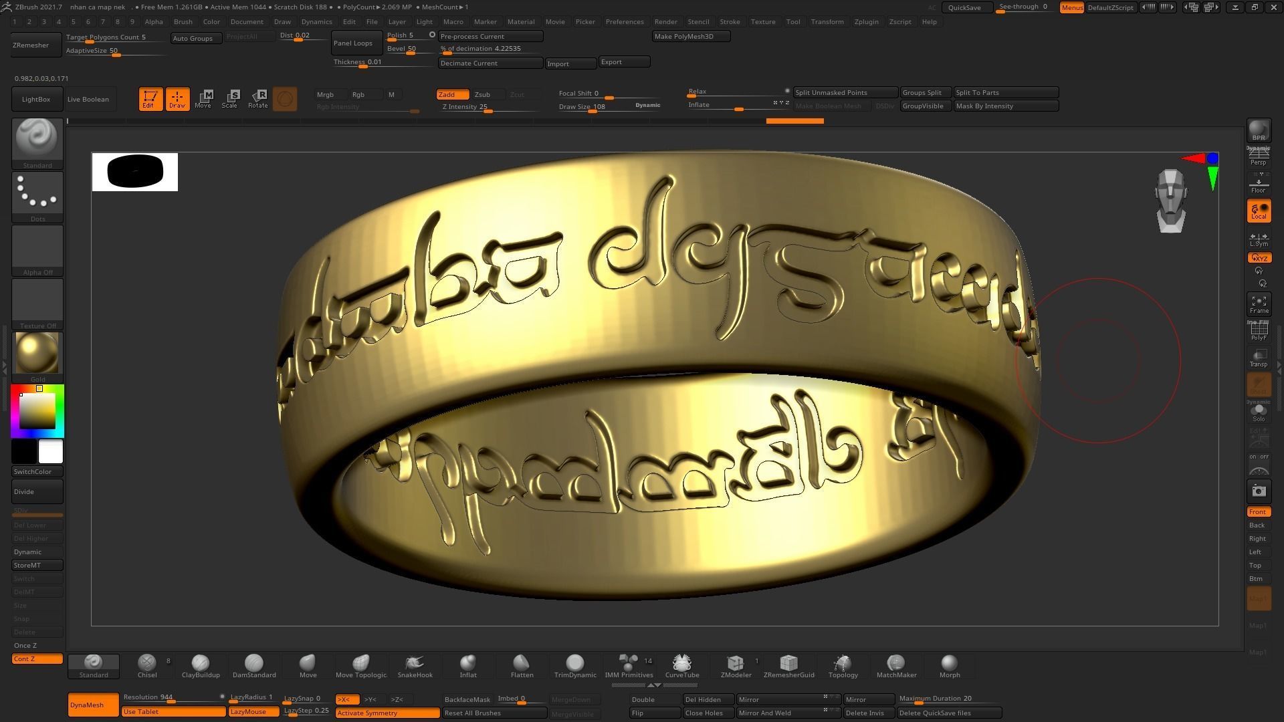Render with the BPR button
Screen dimensions: 1284x722
[1259, 131]
